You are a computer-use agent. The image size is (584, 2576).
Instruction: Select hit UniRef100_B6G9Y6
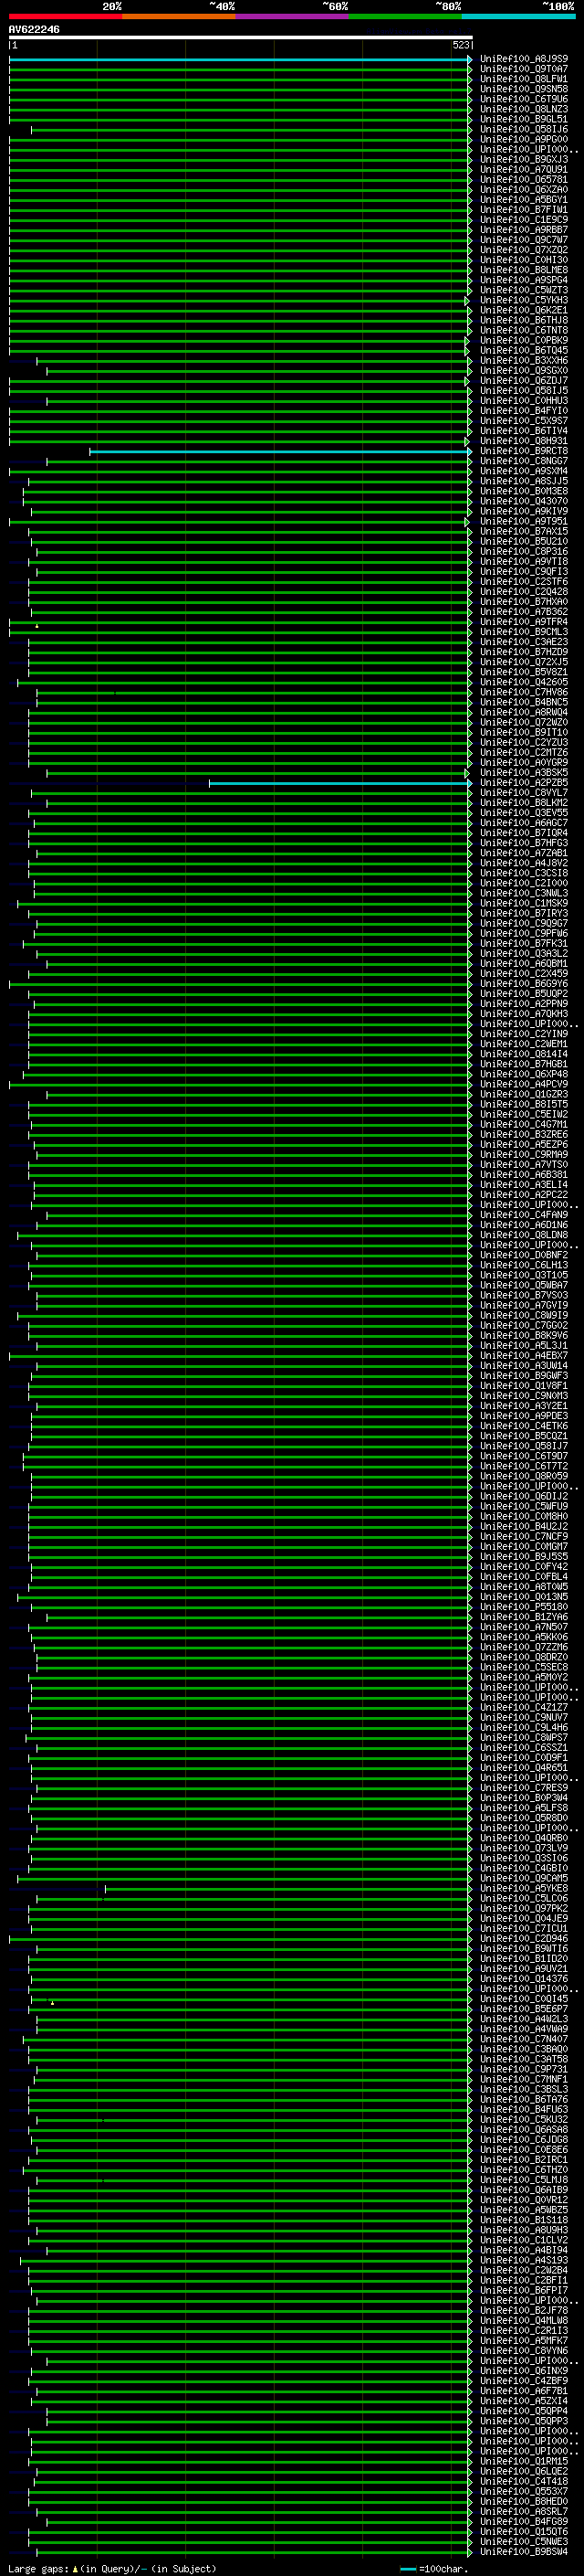coord(524,984)
